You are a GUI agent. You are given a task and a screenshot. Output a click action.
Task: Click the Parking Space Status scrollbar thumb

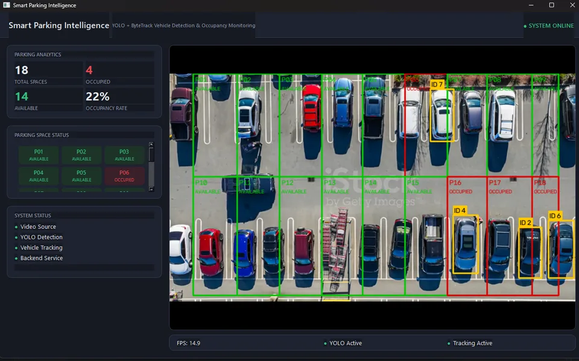point(151,155)
